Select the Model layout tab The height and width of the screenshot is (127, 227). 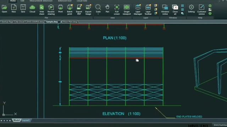click(17, 120)
